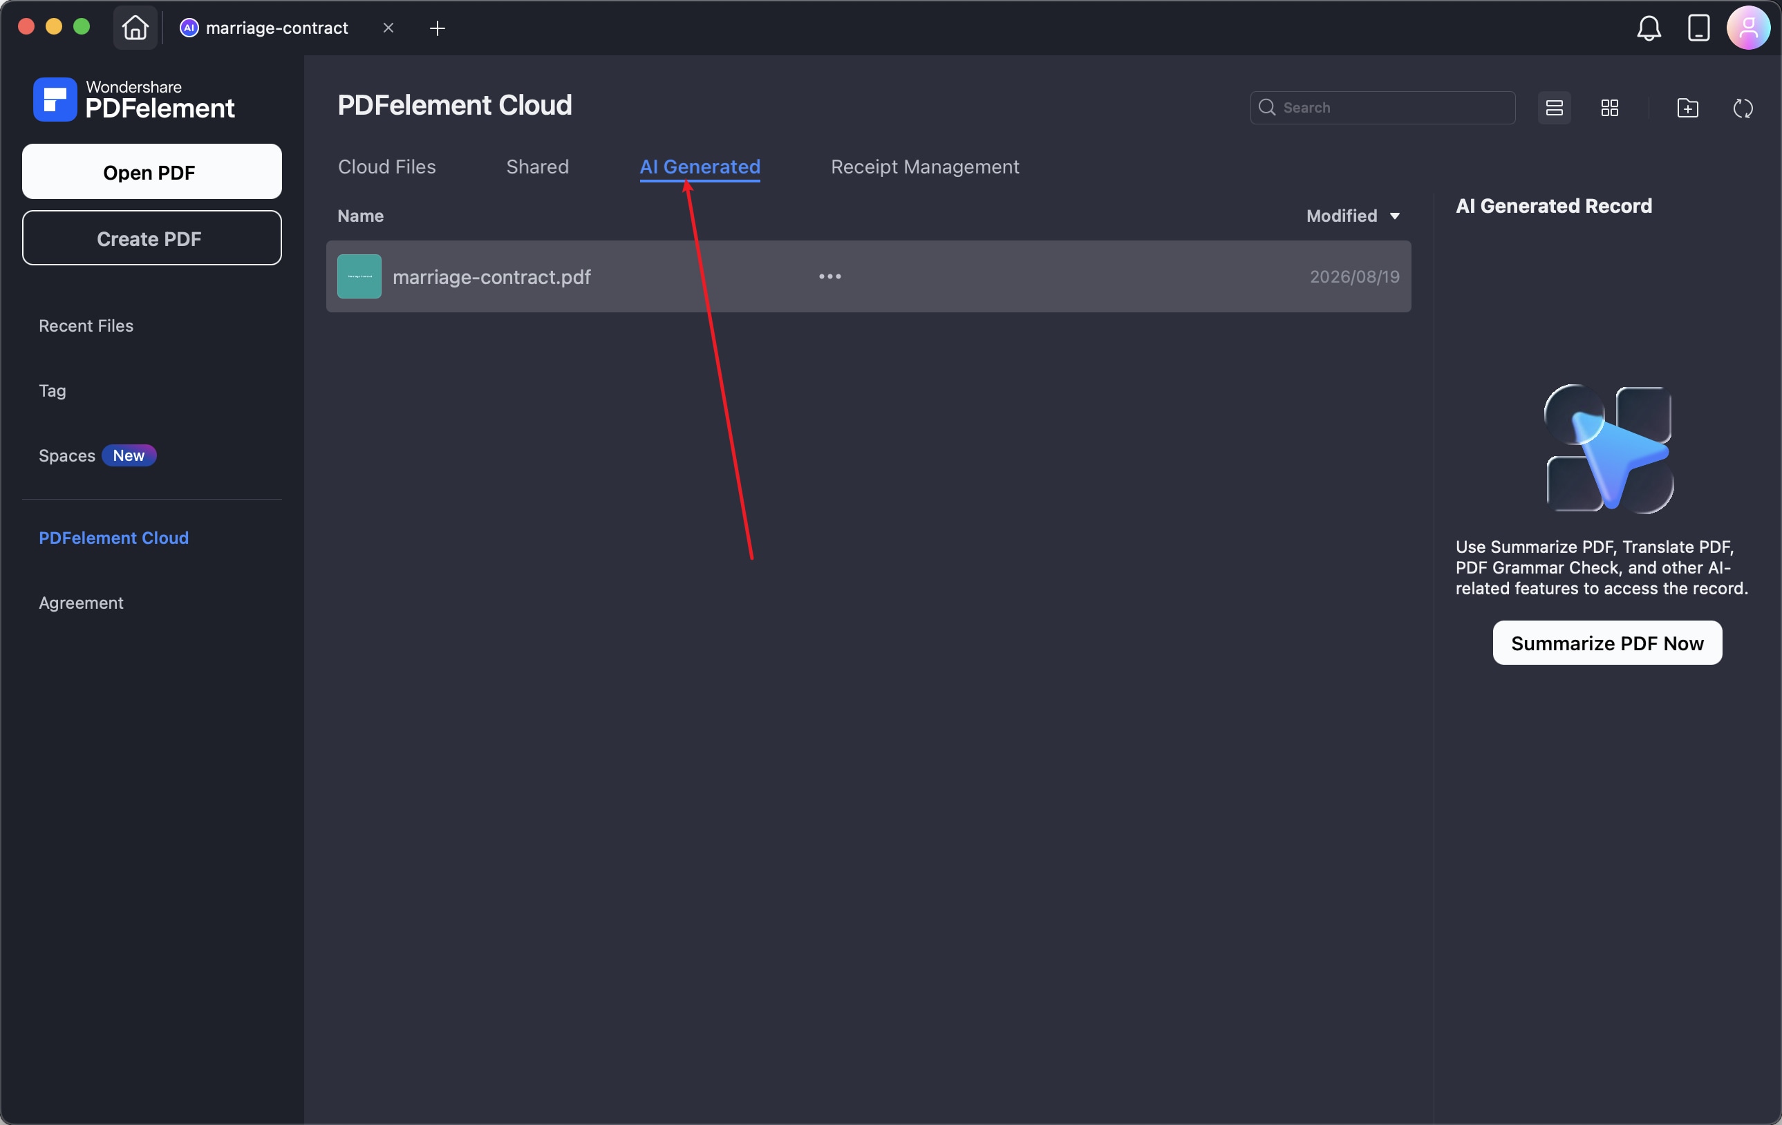This screenshot has width=1782, height=1125.
Task: Open the Cloud Files tab
Action: (387, 167)
